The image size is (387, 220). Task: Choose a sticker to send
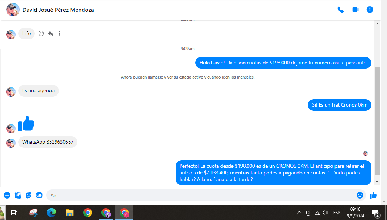point(29,195)
